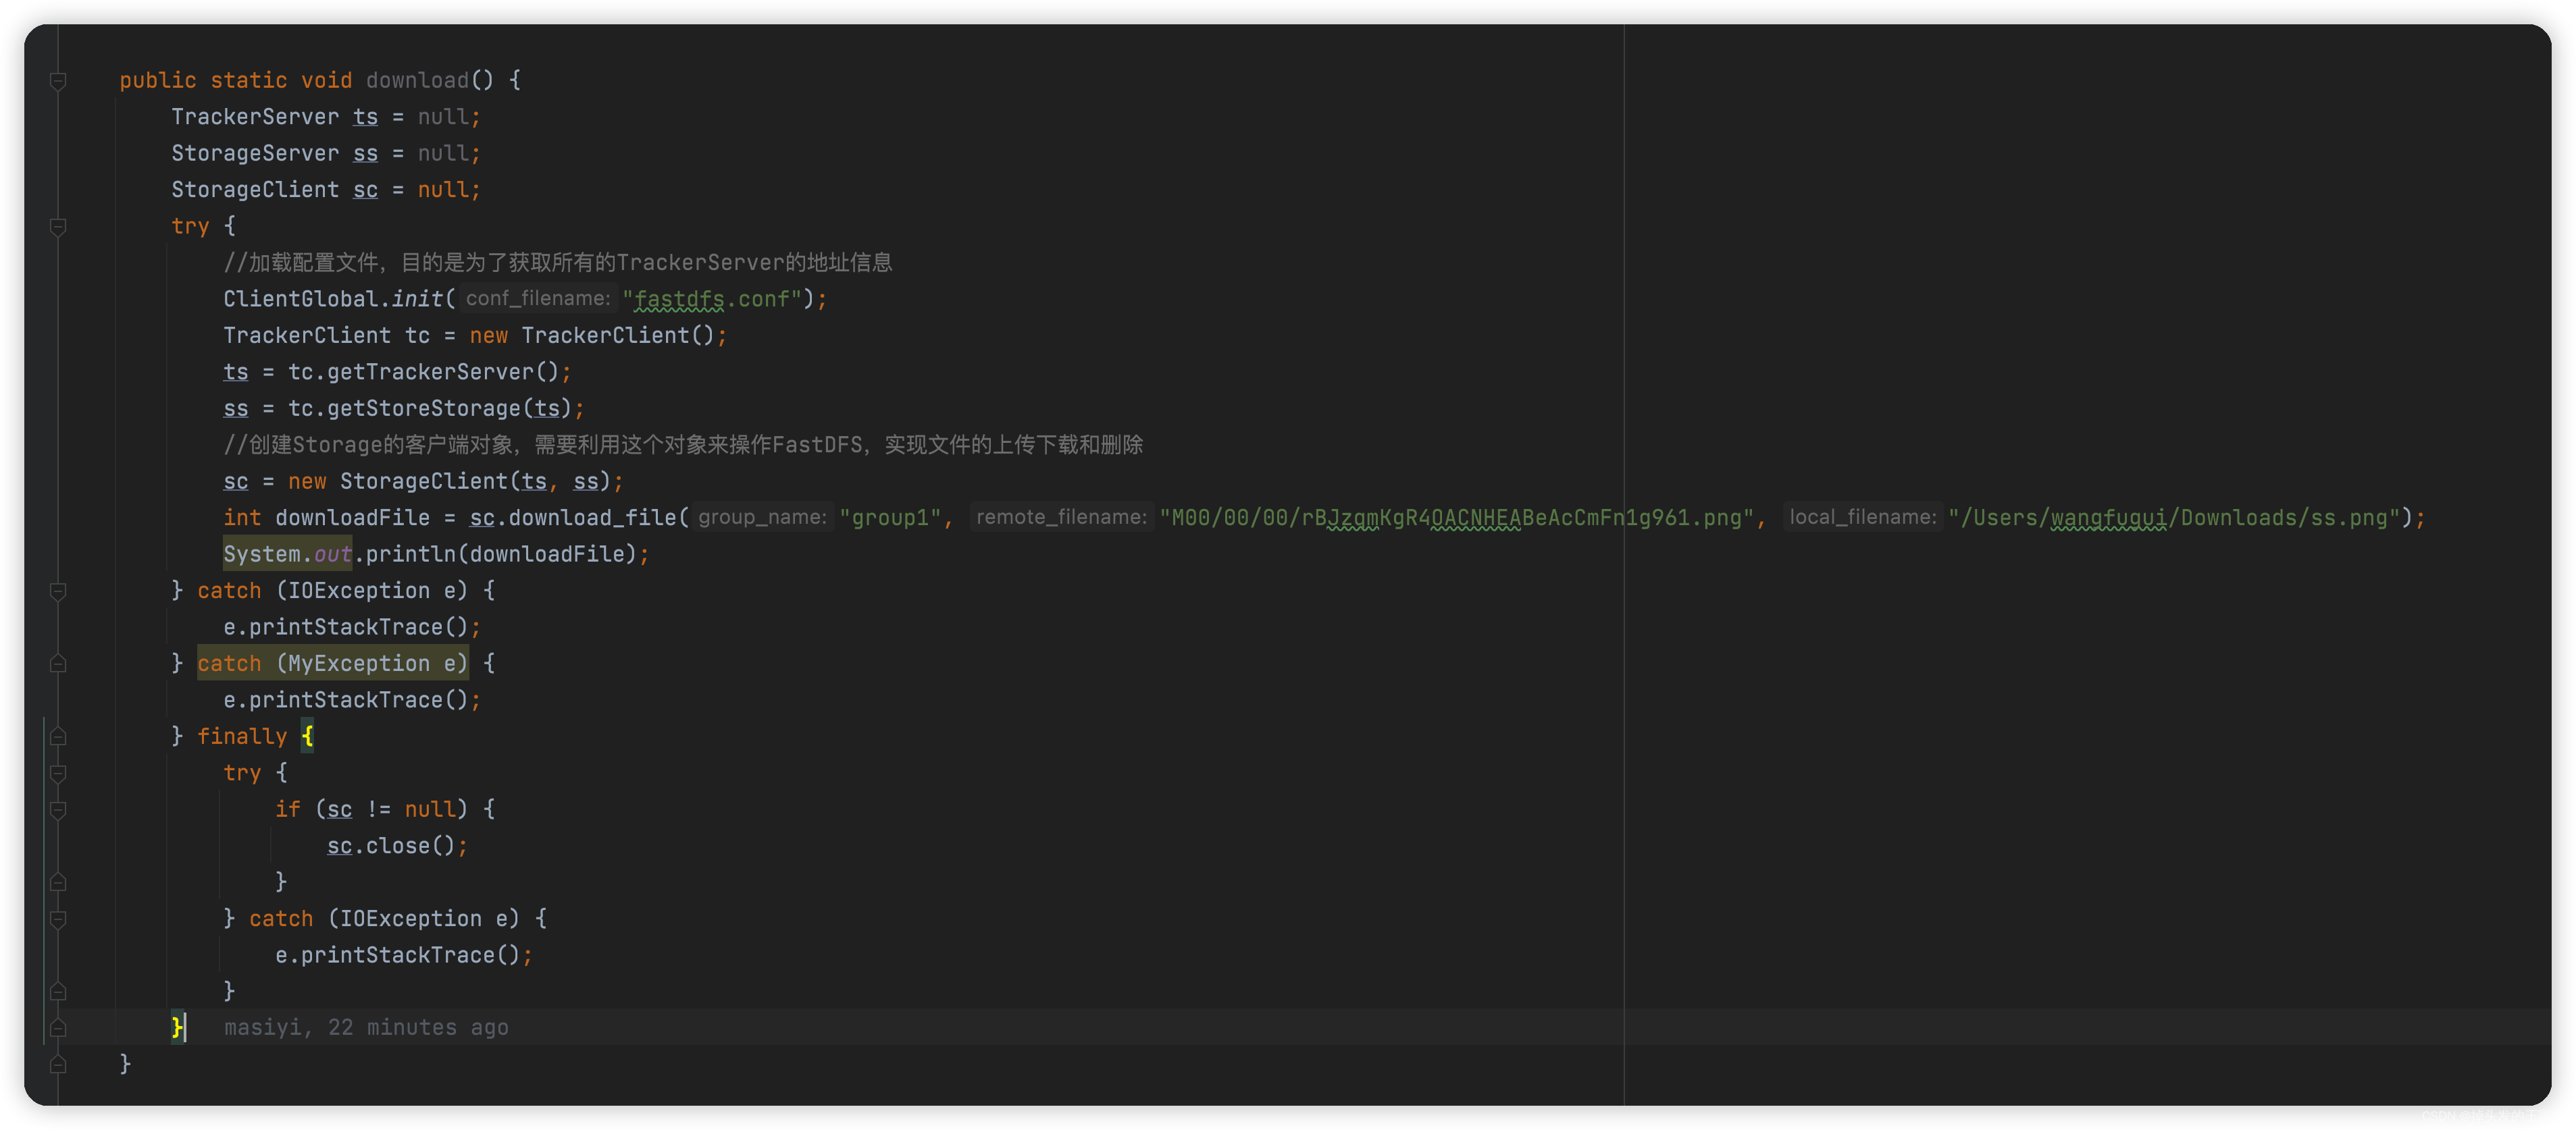Collapse the if (sc != null) block

click(58, 809)
